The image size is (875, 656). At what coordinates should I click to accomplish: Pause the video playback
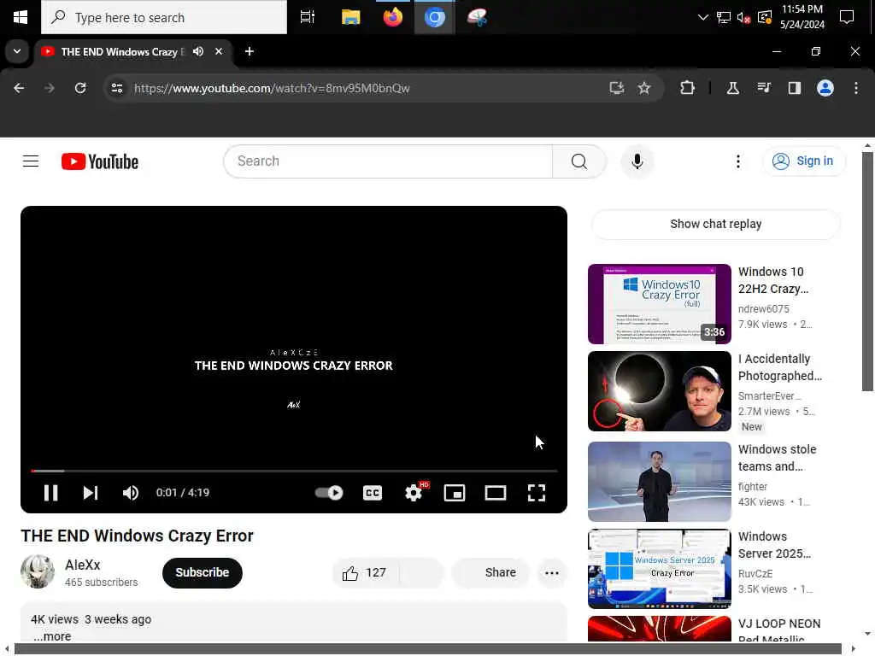(x=50, y=493)
